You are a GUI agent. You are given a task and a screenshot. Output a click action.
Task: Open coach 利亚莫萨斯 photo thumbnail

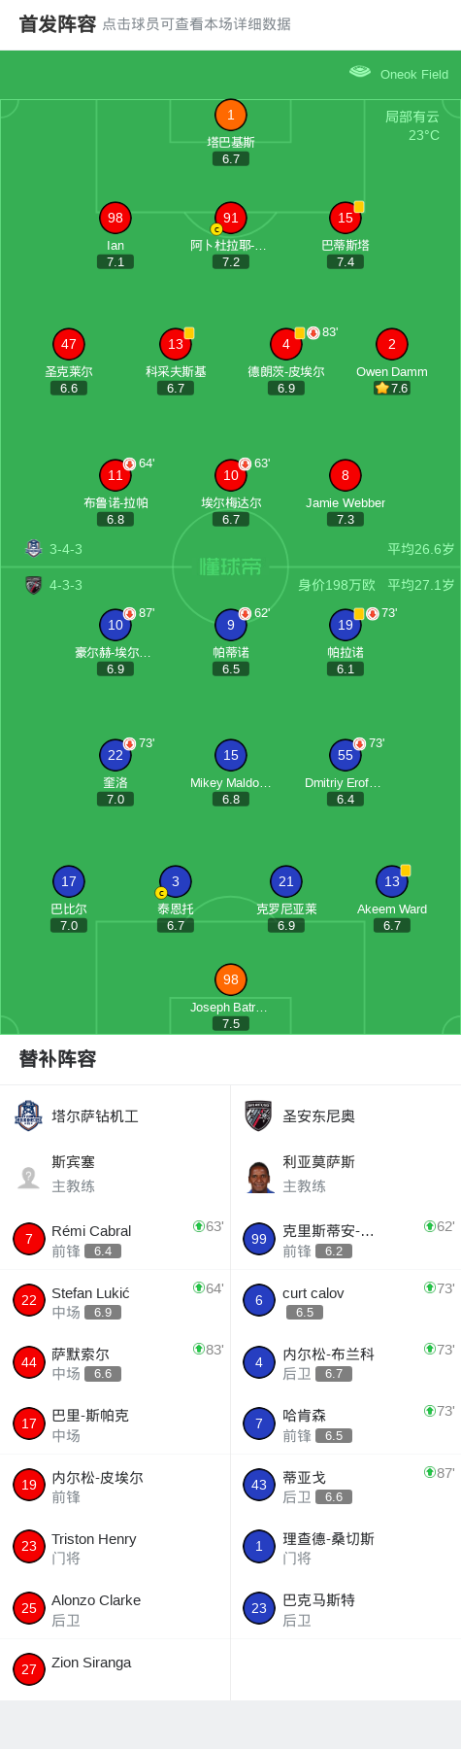(259, 1177)
